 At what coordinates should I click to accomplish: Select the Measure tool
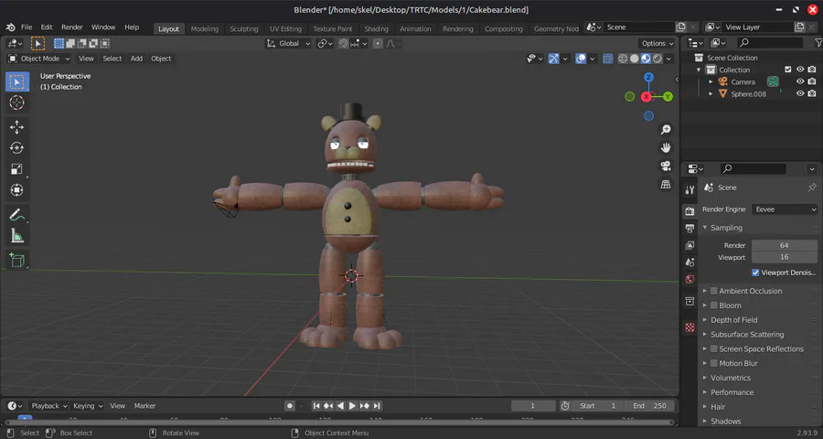point(16,236)
